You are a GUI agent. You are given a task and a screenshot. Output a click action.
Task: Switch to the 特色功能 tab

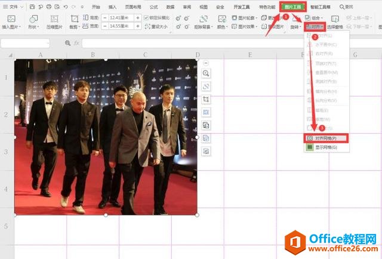click(267, 7)
